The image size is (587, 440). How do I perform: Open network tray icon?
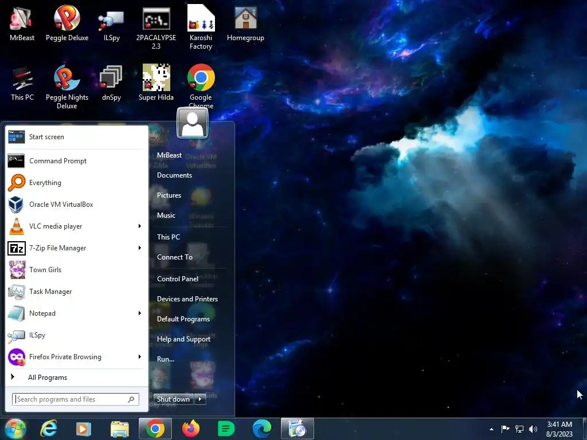tap(519, 429)
